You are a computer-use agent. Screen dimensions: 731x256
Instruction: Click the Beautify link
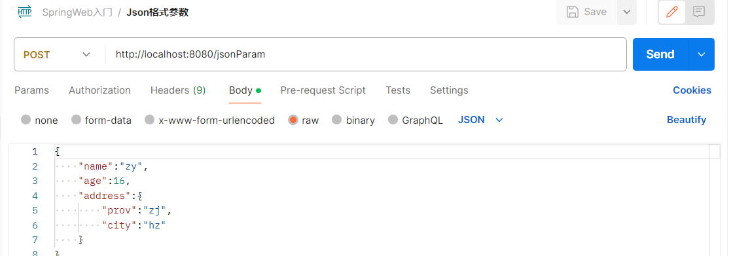686,120
